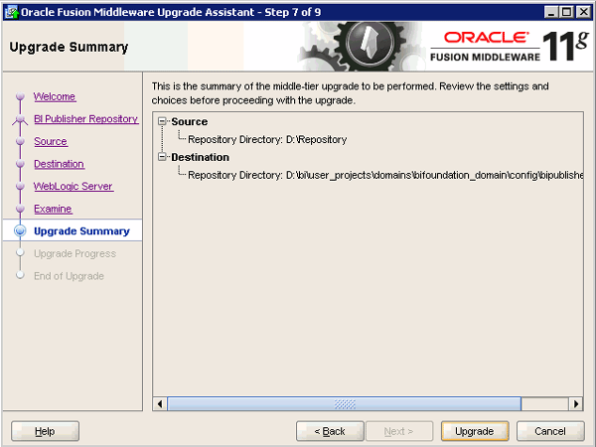Select the Source heading in the summary tree
Screen dimensions: 596x447
[190, 121]
